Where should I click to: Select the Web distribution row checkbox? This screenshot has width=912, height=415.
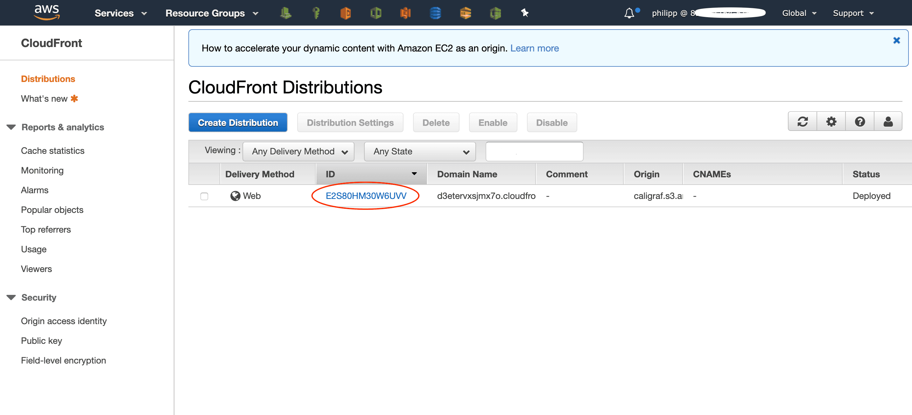[204, 196]
